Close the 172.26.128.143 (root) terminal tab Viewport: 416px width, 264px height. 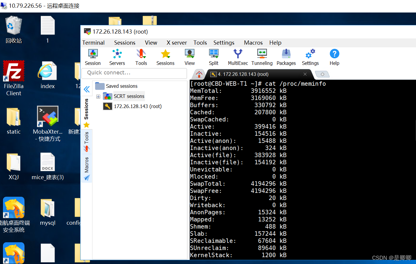[305, 74]
